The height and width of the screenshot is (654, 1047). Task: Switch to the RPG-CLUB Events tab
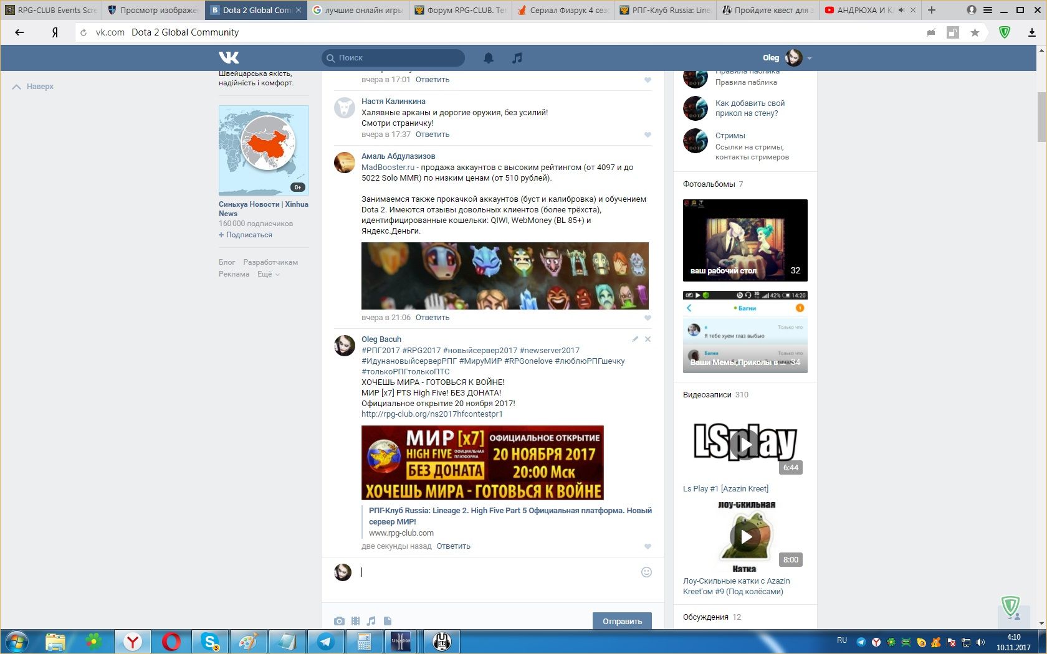[x=51, y=10]
